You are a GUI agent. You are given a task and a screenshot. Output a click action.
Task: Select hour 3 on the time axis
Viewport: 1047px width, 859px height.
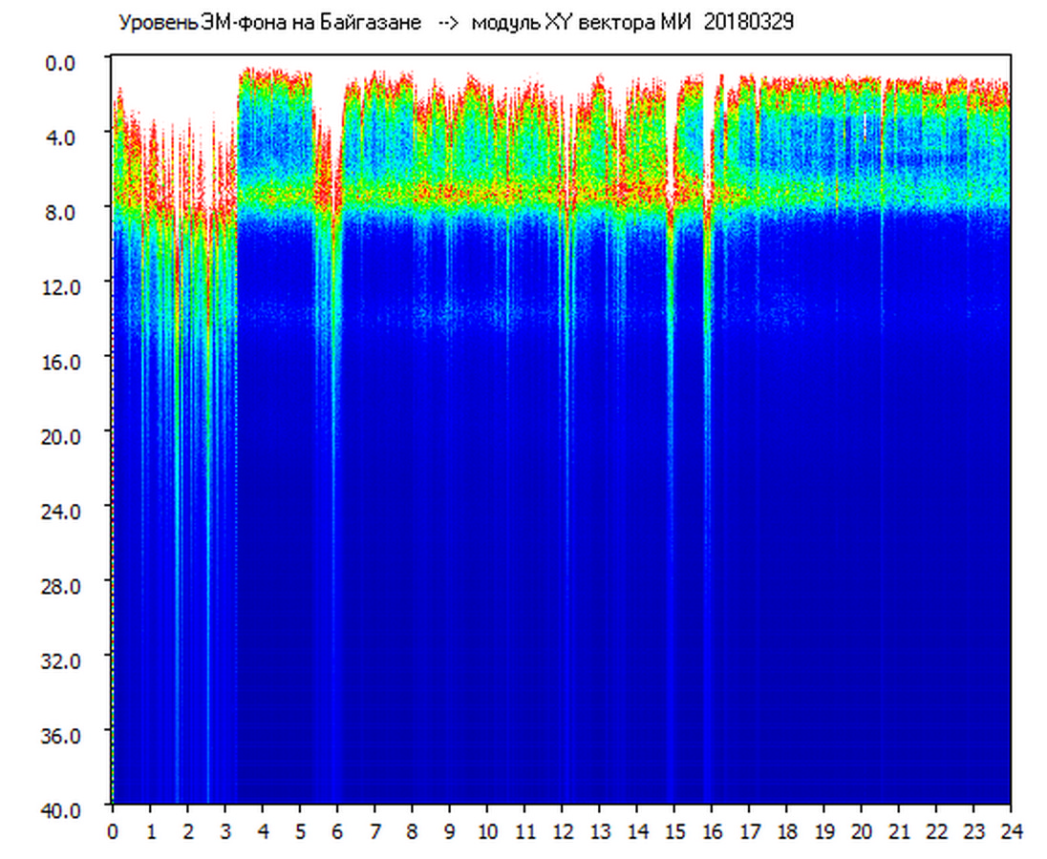click(224, 831)
